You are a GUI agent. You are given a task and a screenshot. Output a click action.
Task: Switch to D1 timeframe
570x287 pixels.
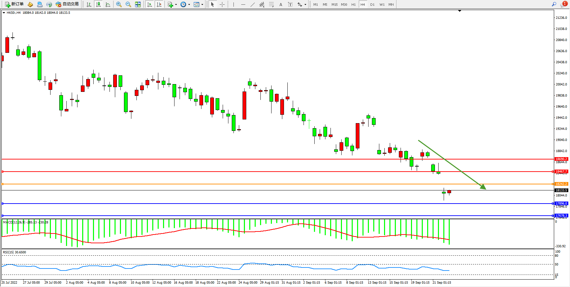click(x=372, y=4)
